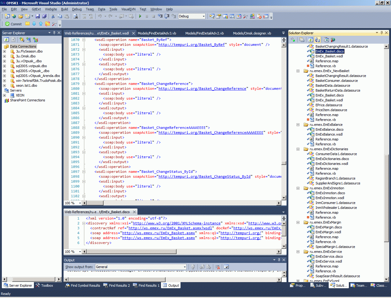Open the Debug menu
The width and height of the screenshot is (391, 298).
pyautogui.click(x=77, y=9)
